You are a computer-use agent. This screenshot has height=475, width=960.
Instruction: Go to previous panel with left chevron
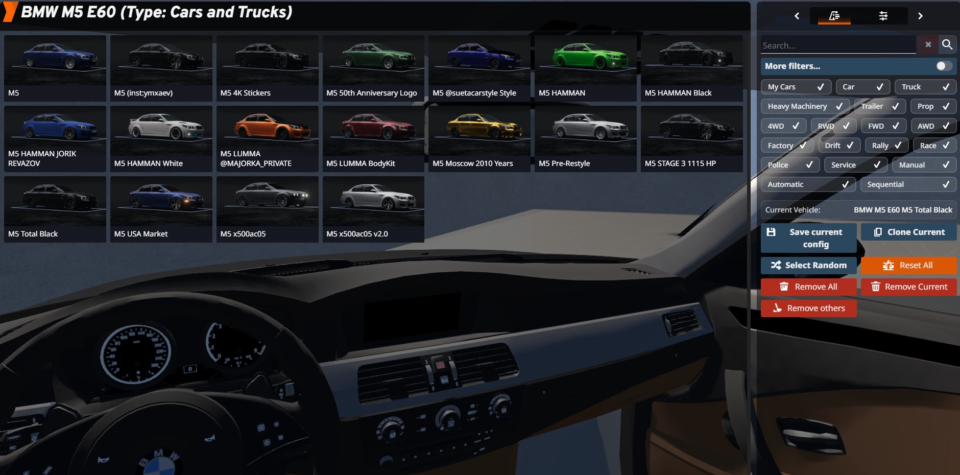797,16
